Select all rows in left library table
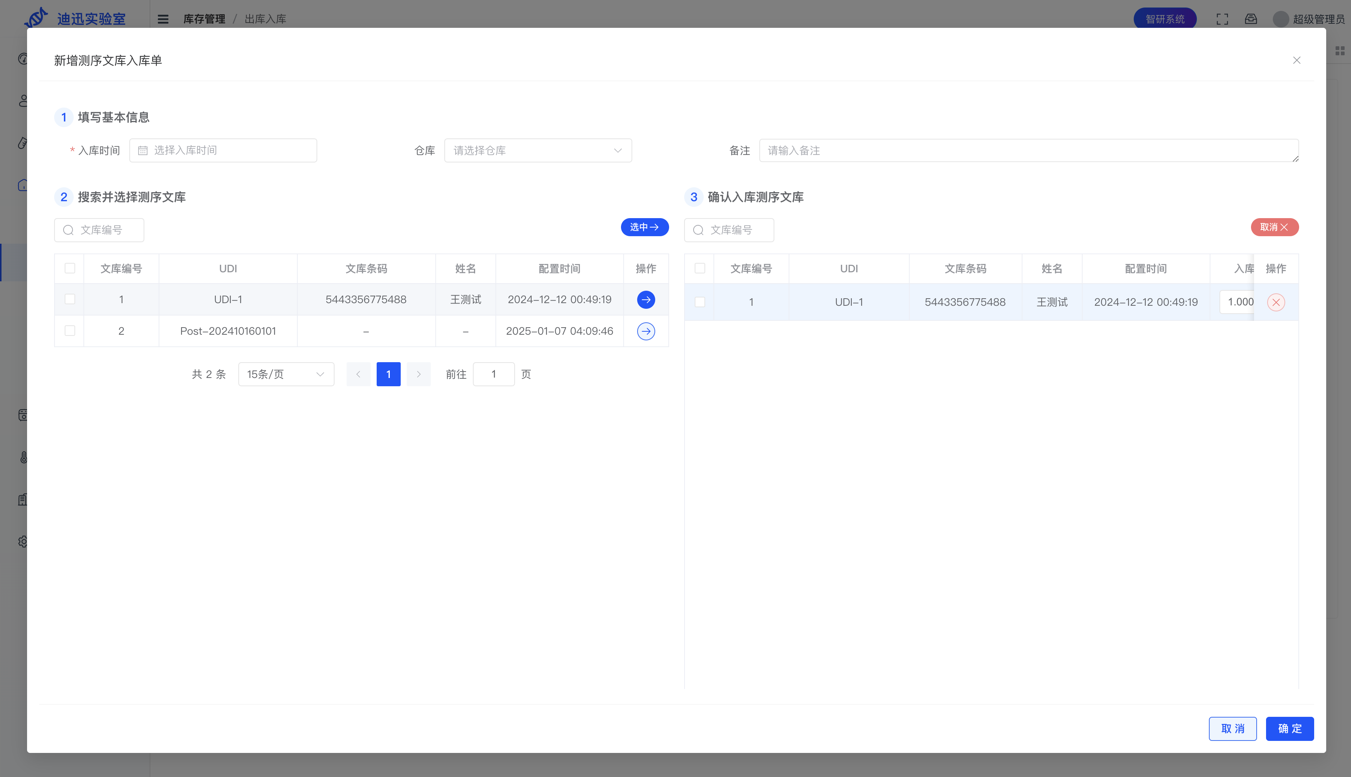The width and height of the screenshot is (1351, 777). 70,268
